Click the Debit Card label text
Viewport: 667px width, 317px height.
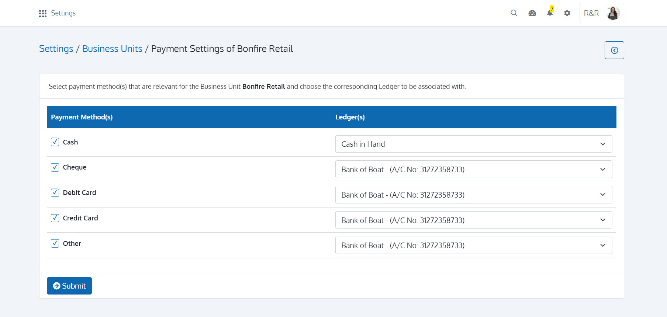coord(79,193)
